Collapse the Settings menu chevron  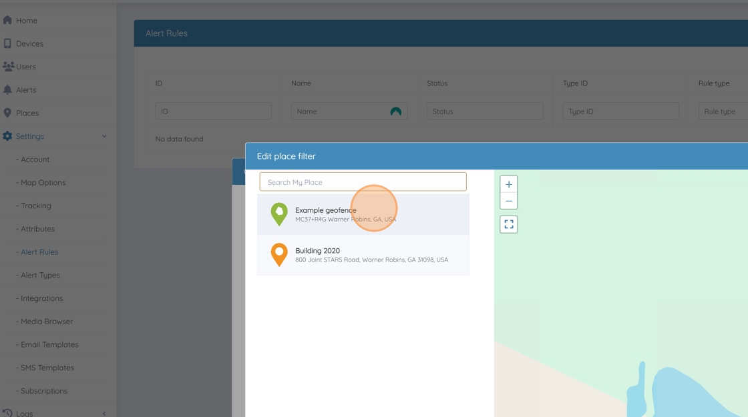point(104,136)
